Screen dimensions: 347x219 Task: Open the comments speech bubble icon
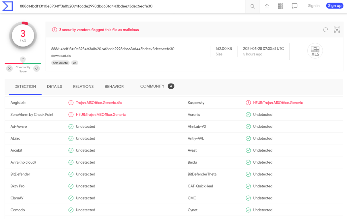(294, 6)
